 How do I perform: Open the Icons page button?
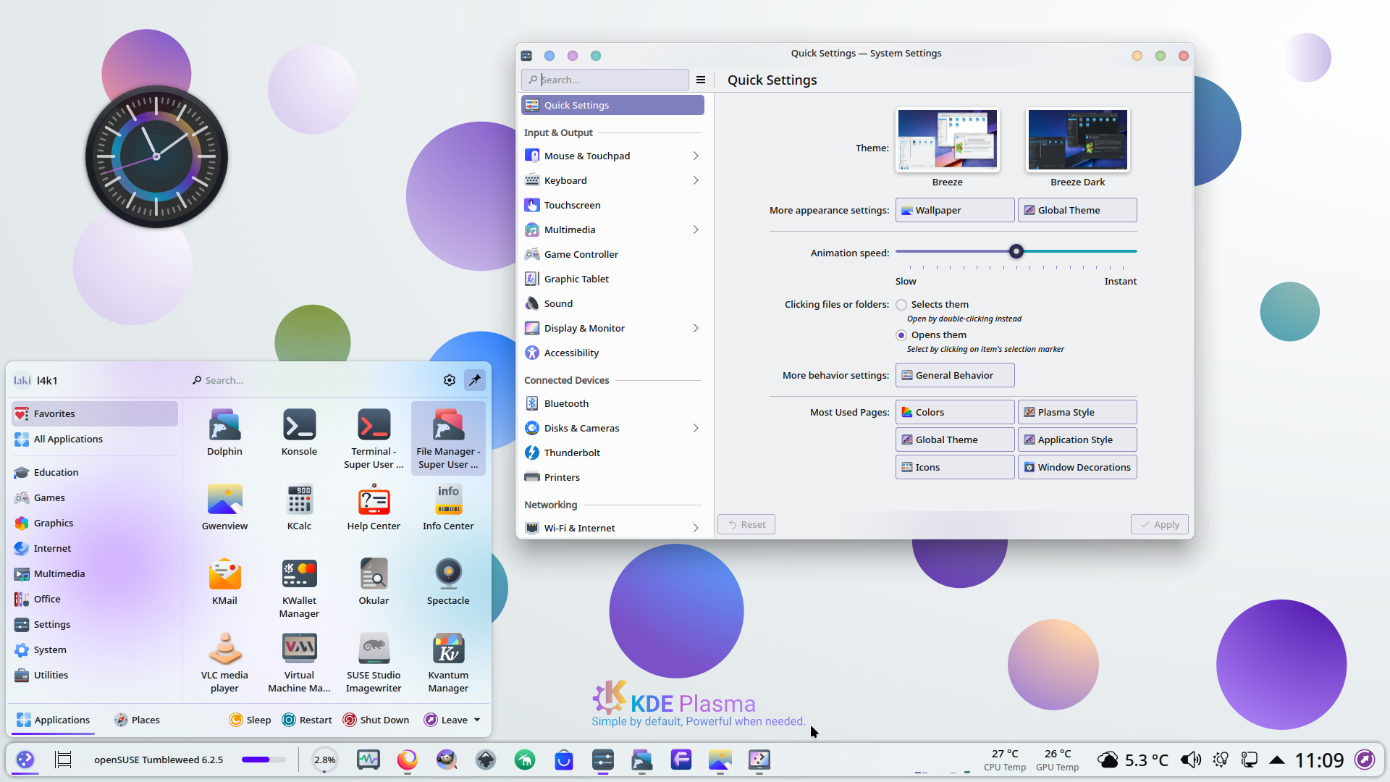pos(954,467)
